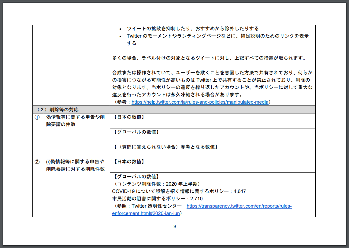Click row number ① cell
This screenshot has width=349, height=248.
tap(38, 136)
